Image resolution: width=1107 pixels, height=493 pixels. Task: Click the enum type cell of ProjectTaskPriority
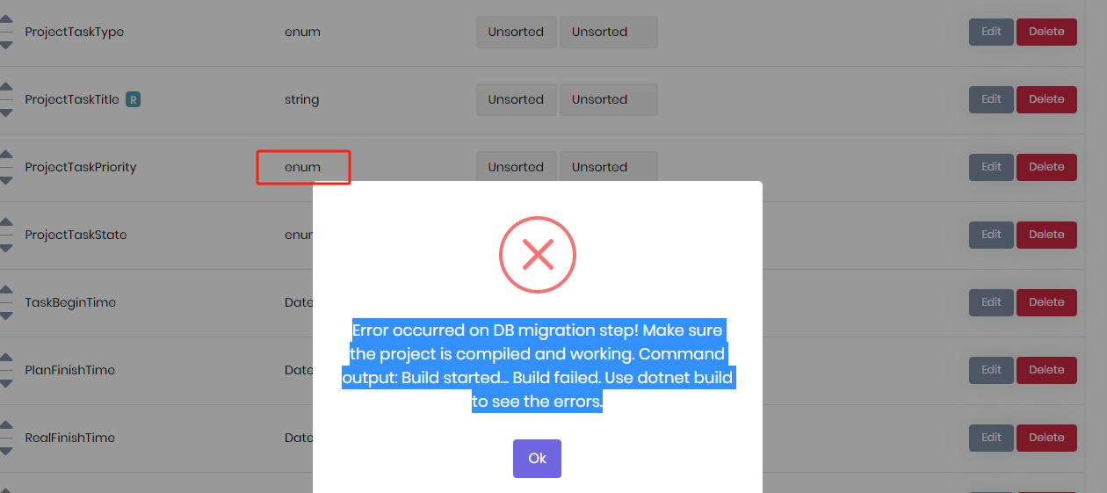pos(303,167)
